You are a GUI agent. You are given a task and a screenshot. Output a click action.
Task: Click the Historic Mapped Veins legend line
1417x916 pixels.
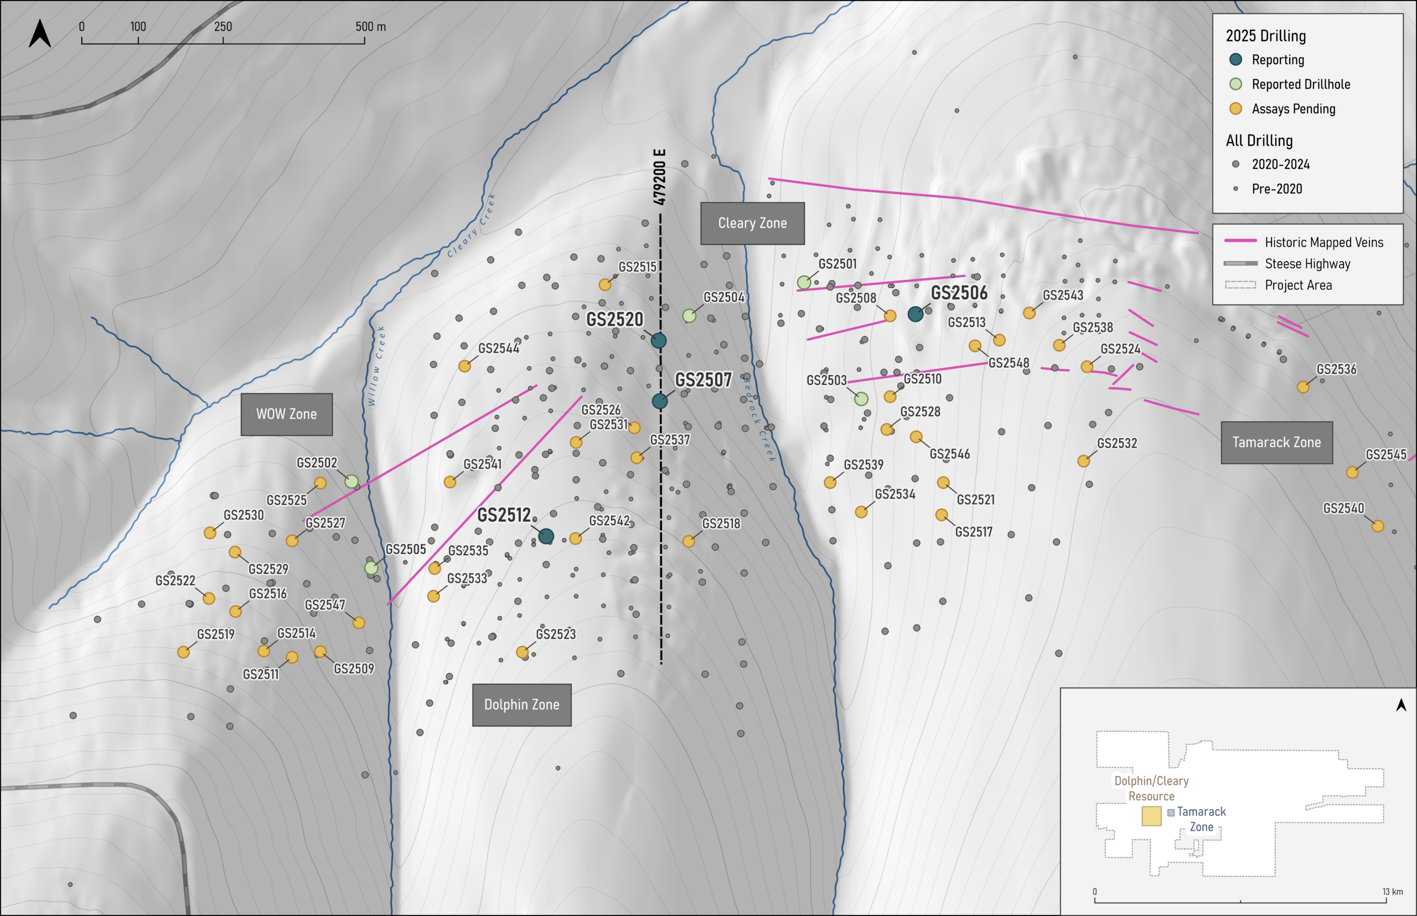point(1240,241)
